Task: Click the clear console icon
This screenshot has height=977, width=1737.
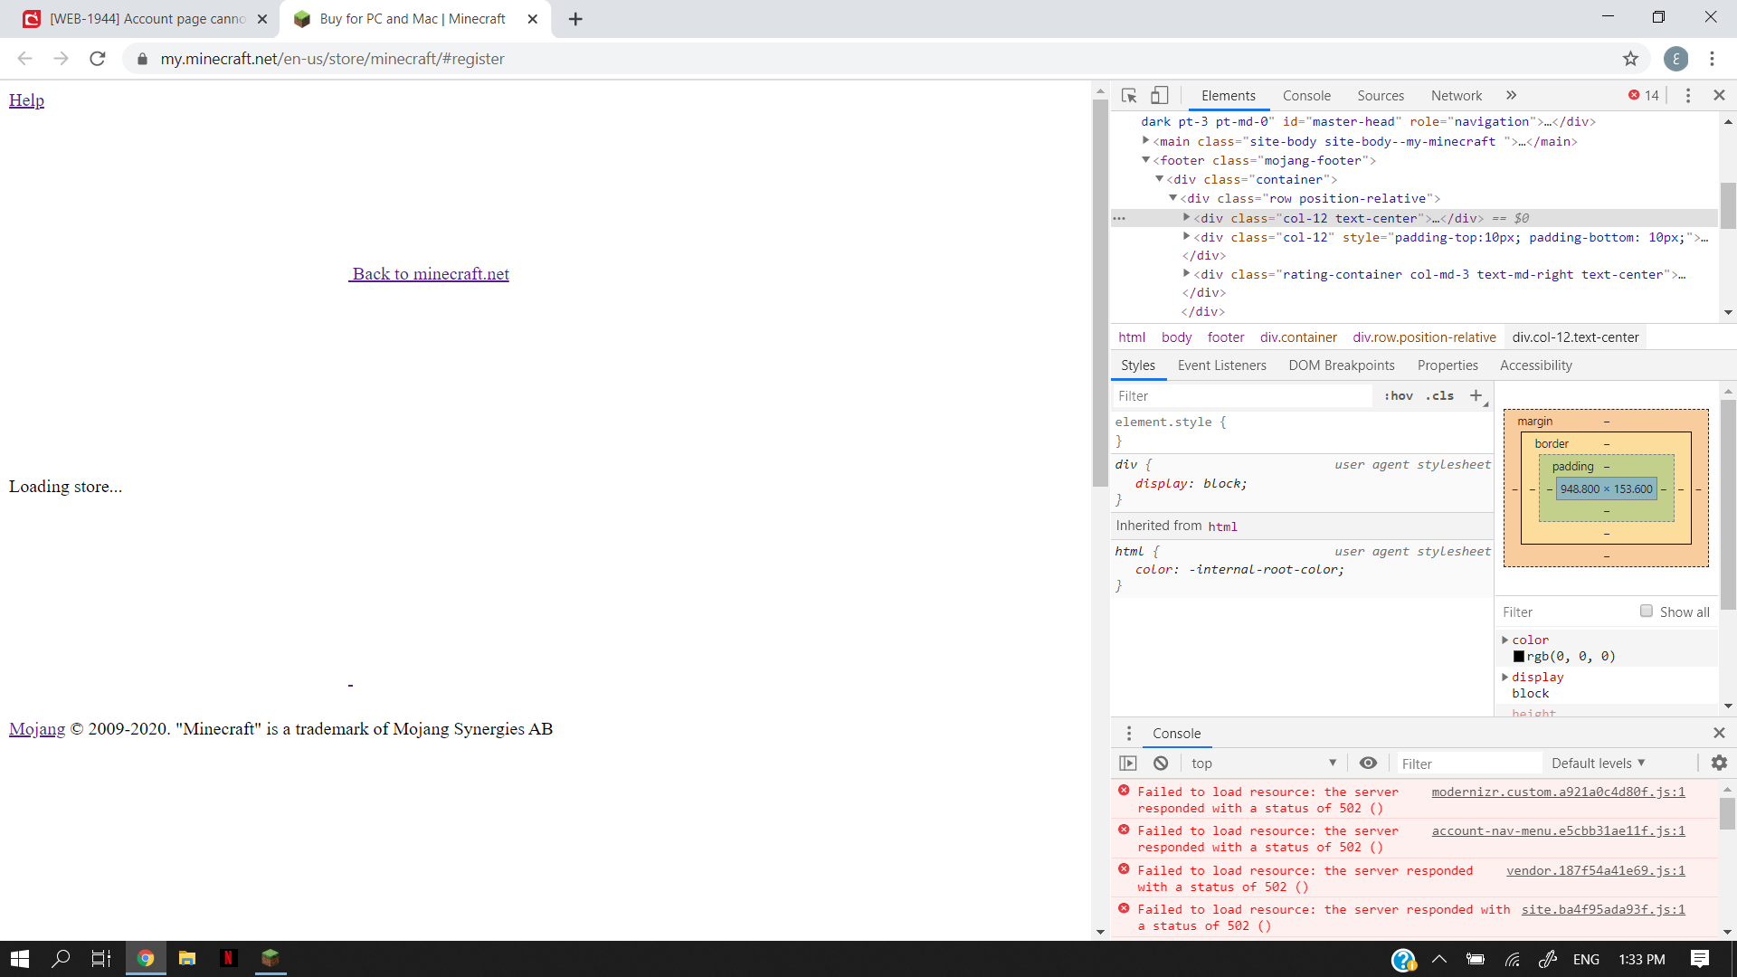Action: pyautogui.click(x=1161, y=763)
